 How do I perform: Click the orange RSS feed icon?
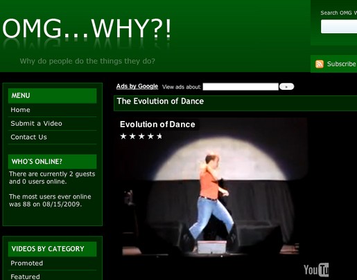point(320,64)
